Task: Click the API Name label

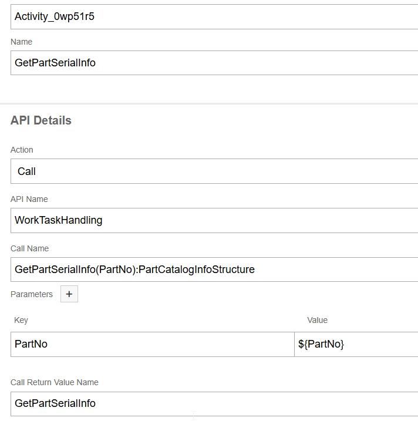Action: click(29, 199)
